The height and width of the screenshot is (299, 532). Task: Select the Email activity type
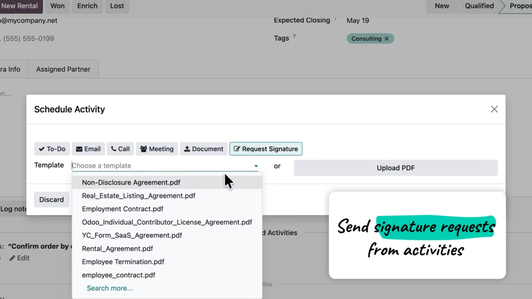(x=88, y=149)
